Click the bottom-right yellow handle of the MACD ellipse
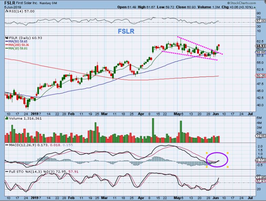The width and height of the screenshot is (266, 201). click(227, 167)
